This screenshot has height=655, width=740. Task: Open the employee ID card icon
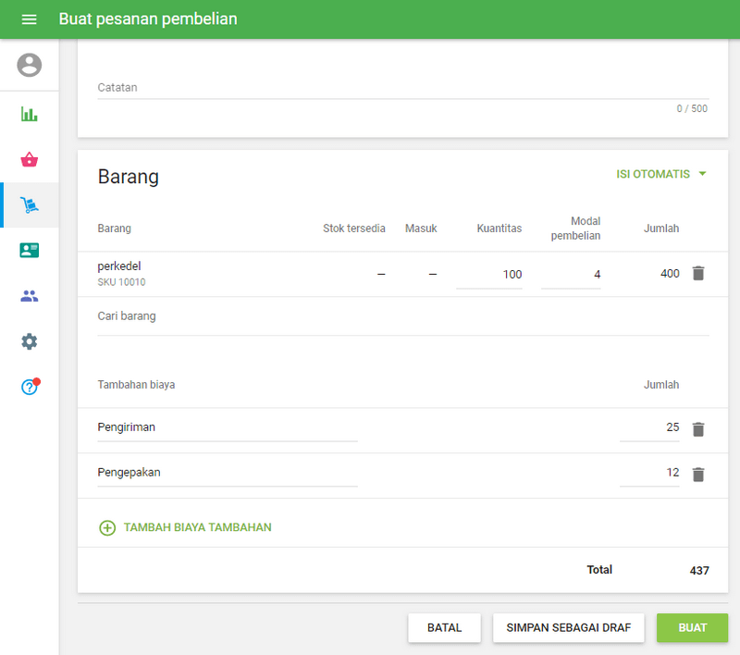click(x=30, y=251)
